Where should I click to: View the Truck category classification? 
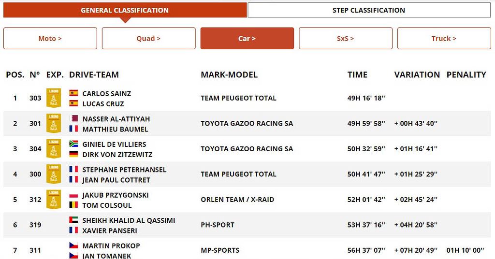click(444, 39)
